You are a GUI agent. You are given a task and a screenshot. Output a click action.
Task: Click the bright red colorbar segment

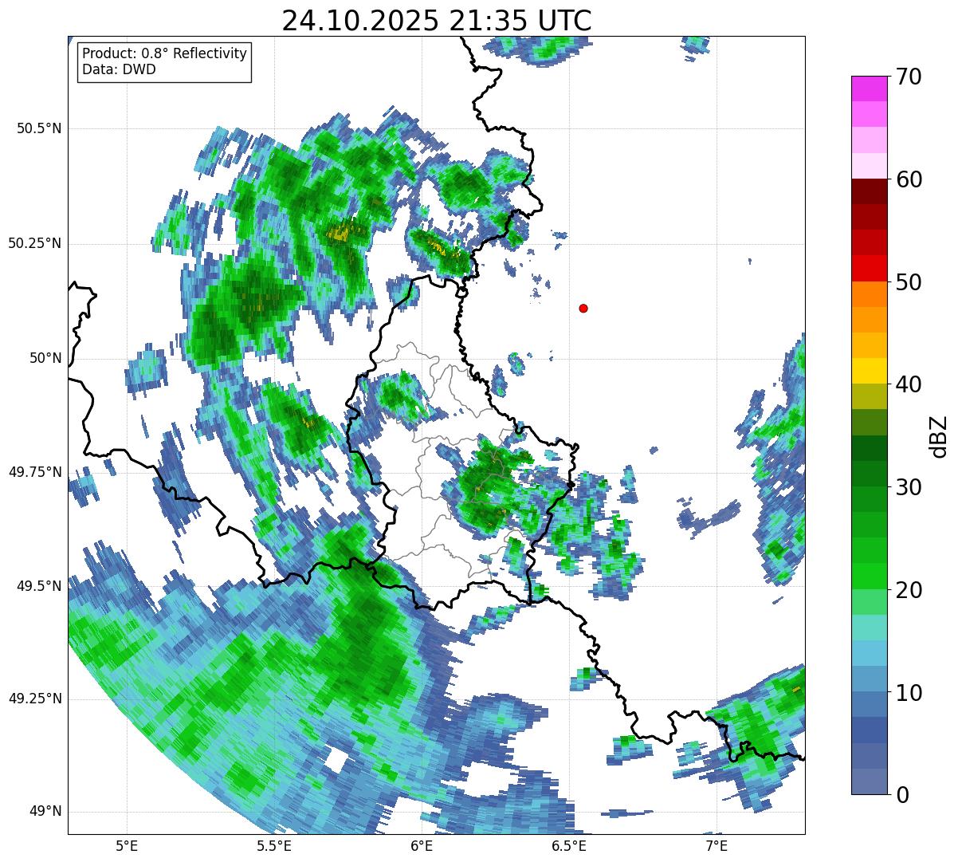(x=869, y=268)
